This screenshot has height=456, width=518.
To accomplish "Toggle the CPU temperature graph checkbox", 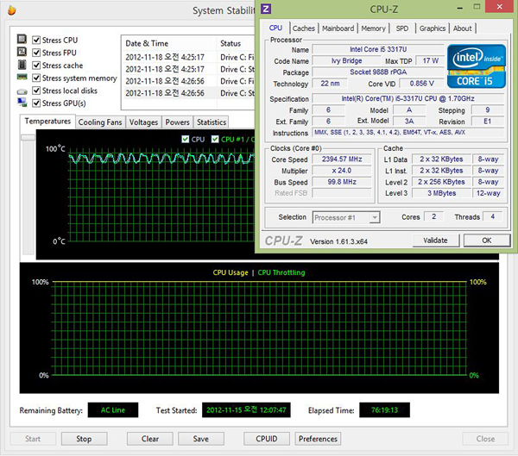I will click(186, 140).
